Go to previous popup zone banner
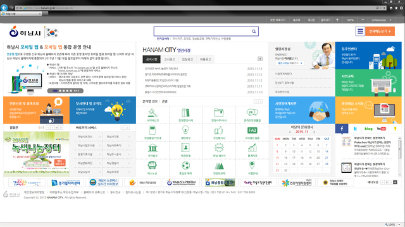 [48, 127]
